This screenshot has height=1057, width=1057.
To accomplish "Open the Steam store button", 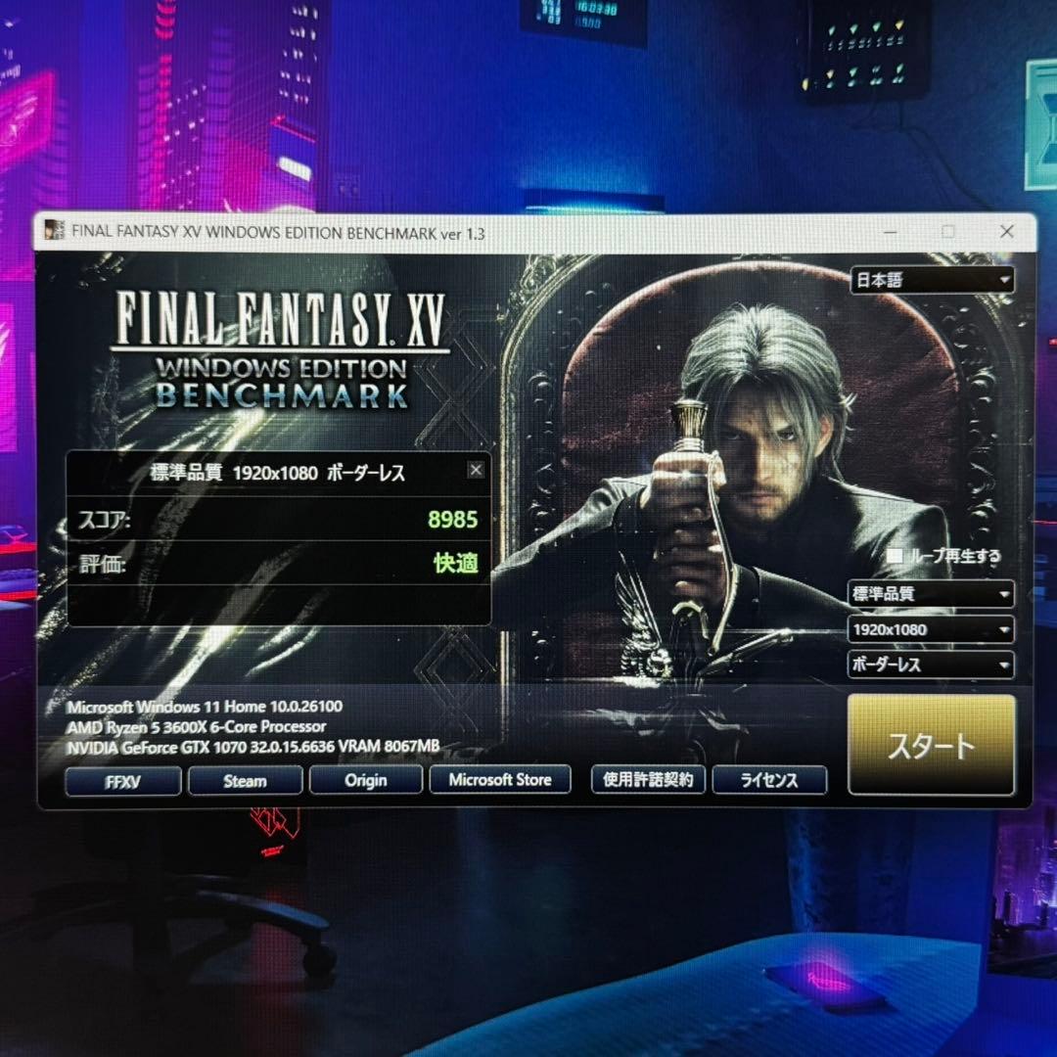I will tap(246, 781).
